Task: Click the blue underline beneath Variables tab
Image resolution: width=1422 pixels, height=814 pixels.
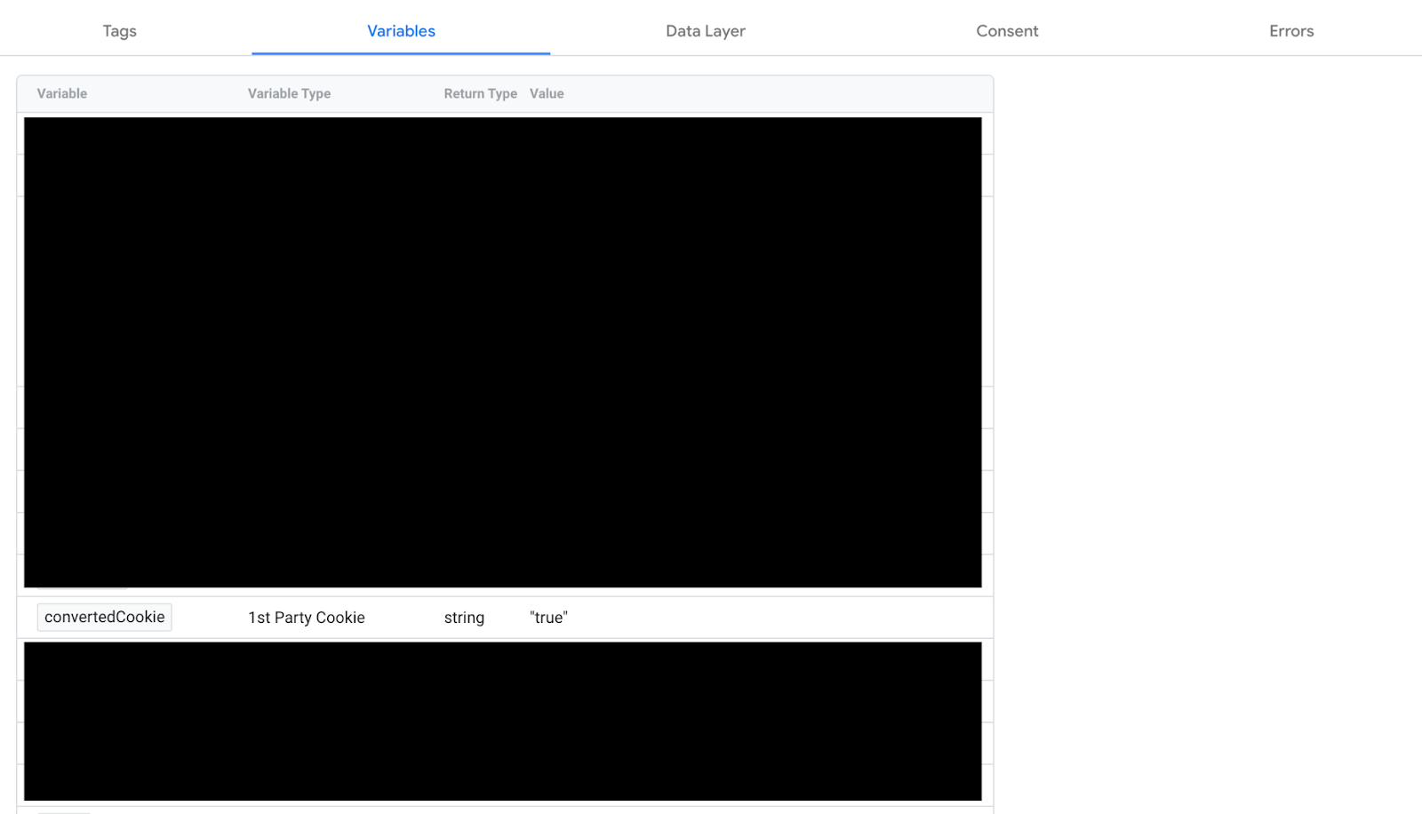Action: point(401,53)
